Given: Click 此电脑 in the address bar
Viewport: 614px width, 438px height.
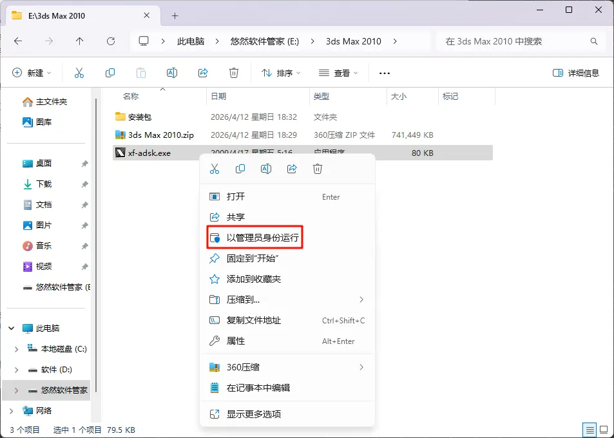Looking at the screenshot, I should (x=191, y=41).
